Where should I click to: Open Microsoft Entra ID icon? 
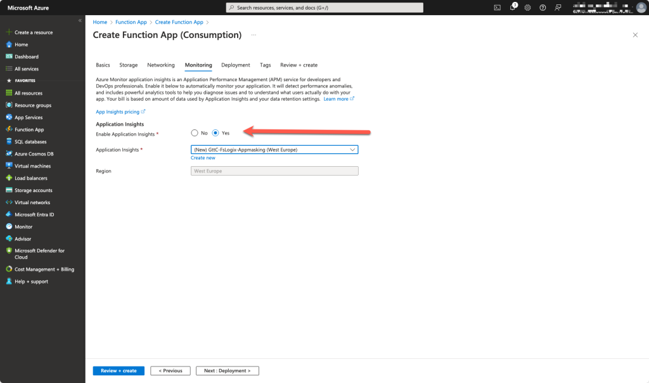click(9, 214)
